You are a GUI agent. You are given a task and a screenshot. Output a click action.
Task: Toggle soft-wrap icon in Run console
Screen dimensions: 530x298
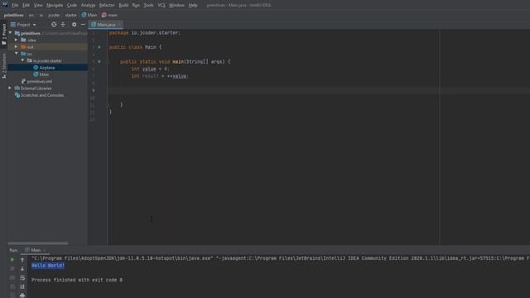coord(22,278)
